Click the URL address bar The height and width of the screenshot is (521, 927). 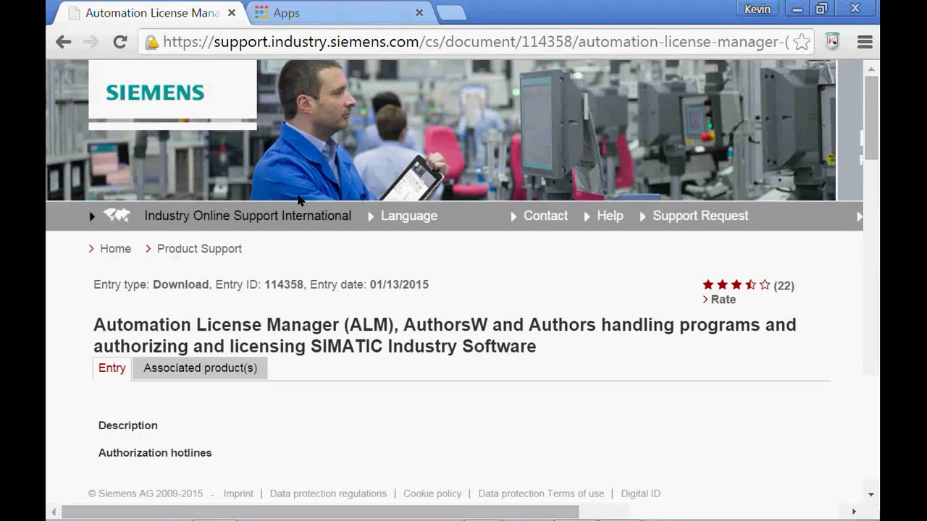tap(474, 42)
